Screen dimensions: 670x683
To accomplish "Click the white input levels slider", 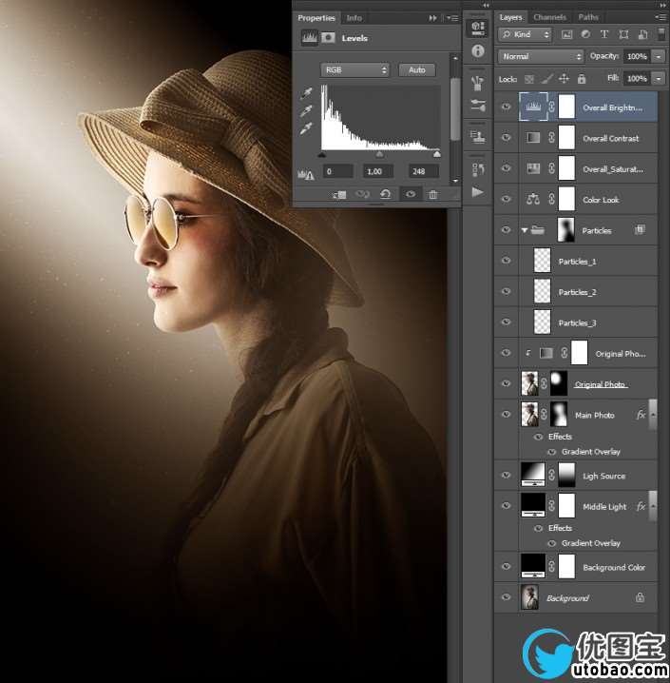I will (437, 155).
